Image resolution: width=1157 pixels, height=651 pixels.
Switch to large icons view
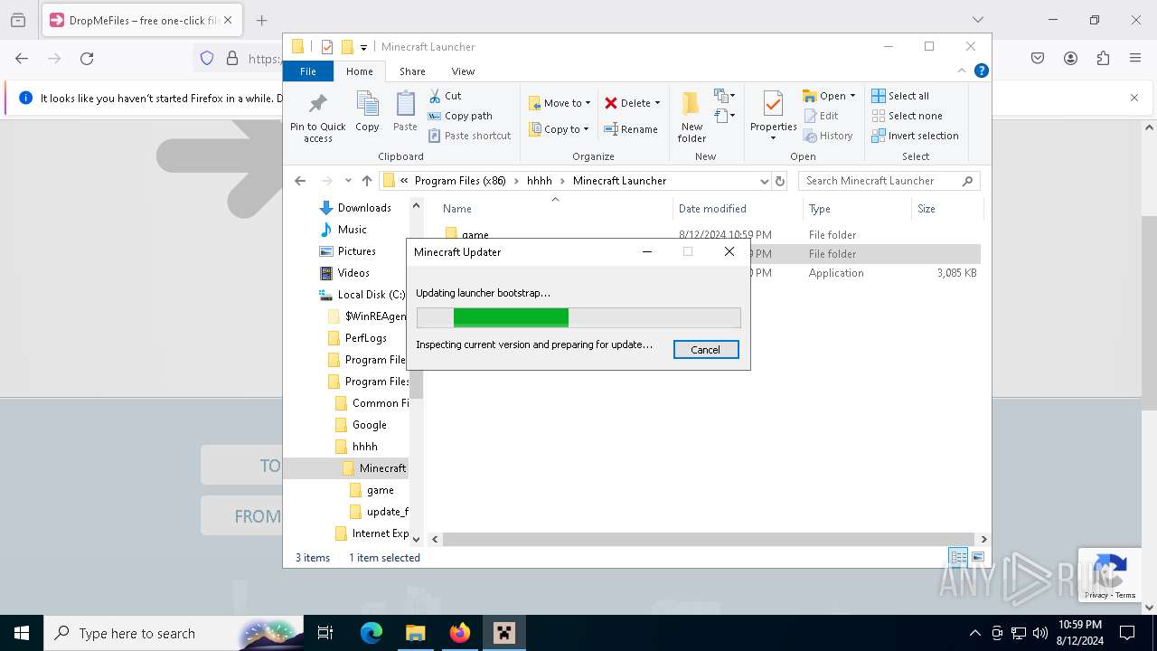pyautogui.click(x=978, y=557)
